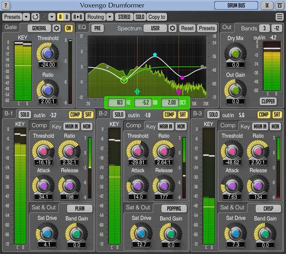Select the green EQ band point

124,80
